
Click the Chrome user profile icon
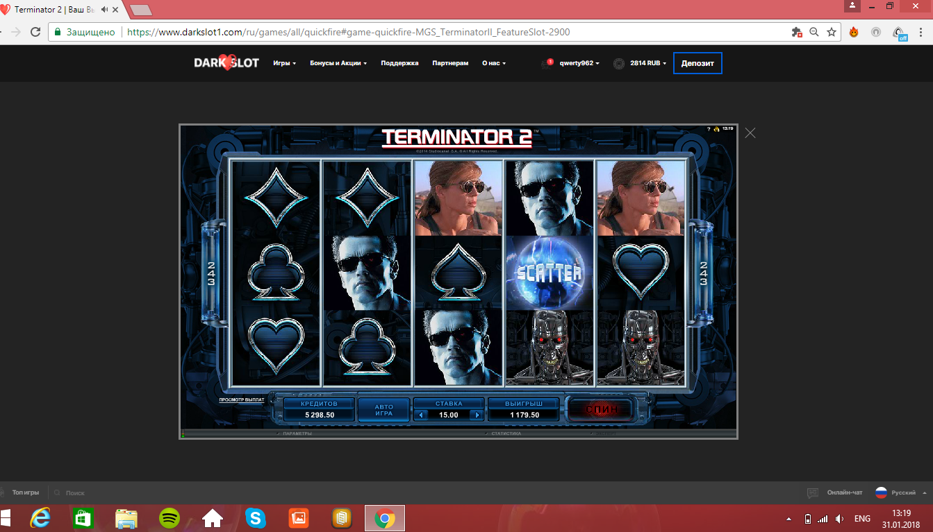[853, 6]
